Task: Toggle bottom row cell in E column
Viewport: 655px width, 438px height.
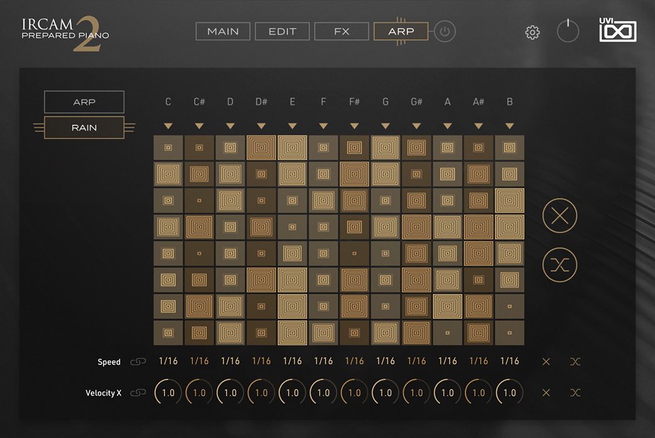Action: 292,333
